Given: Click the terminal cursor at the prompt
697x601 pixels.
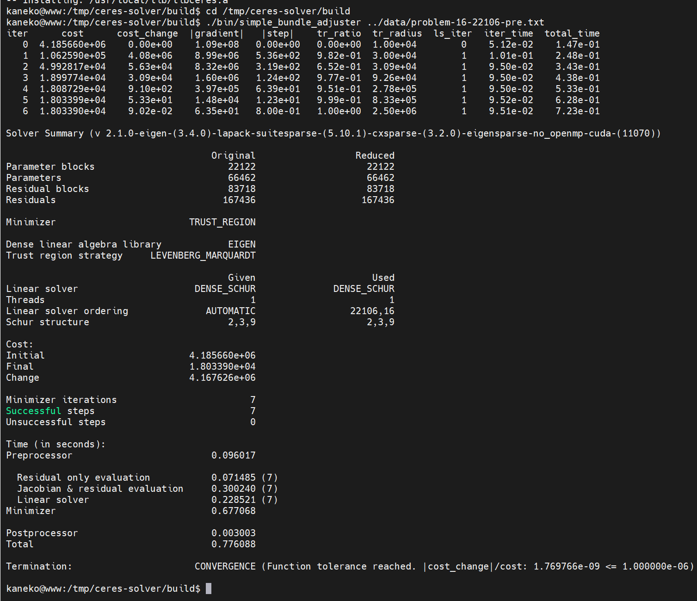Looking at the screenshot, I should point(209,589).
